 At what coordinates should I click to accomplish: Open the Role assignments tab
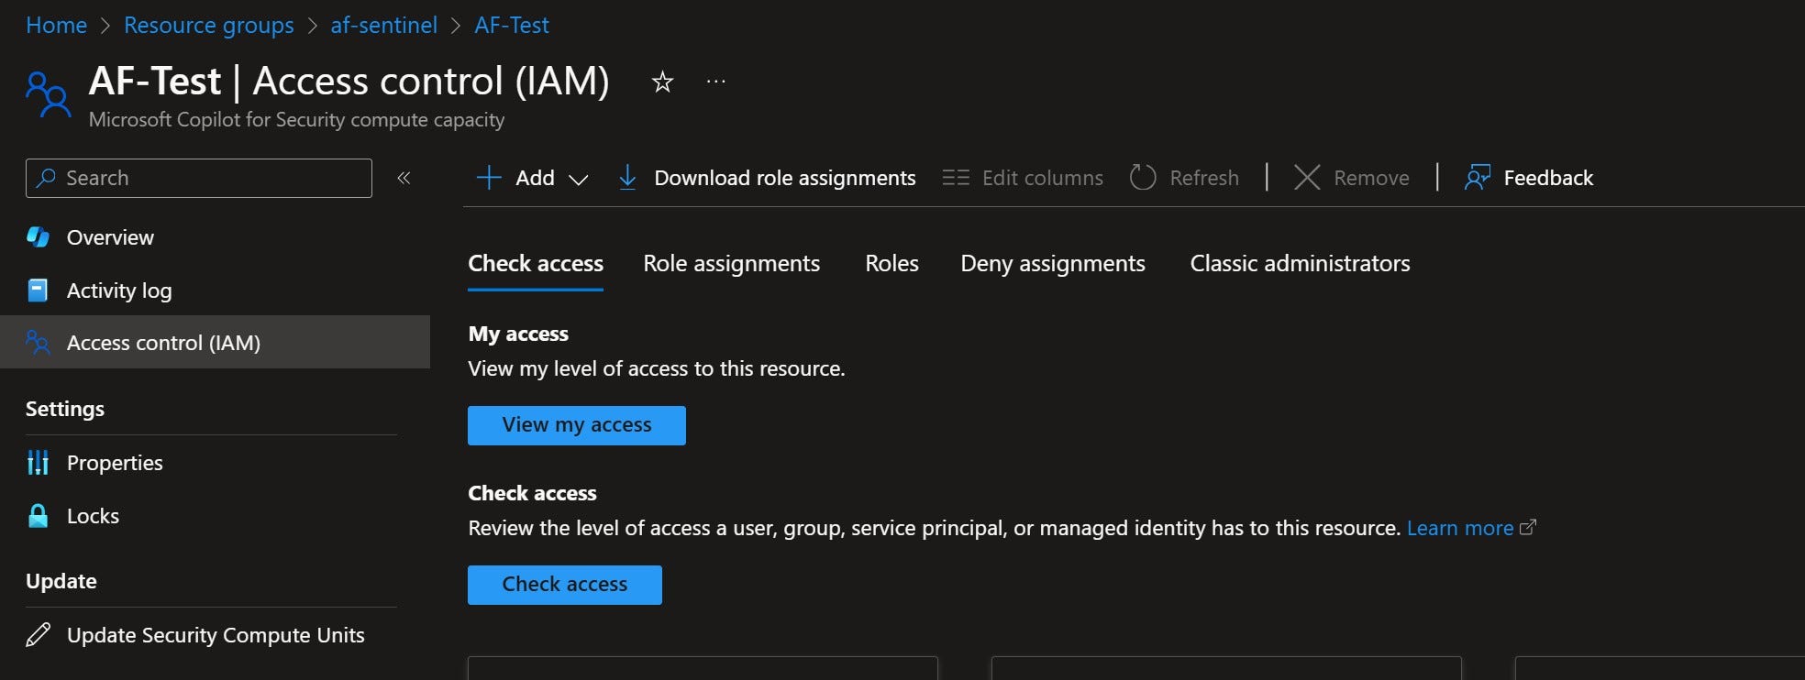point(731,264)
